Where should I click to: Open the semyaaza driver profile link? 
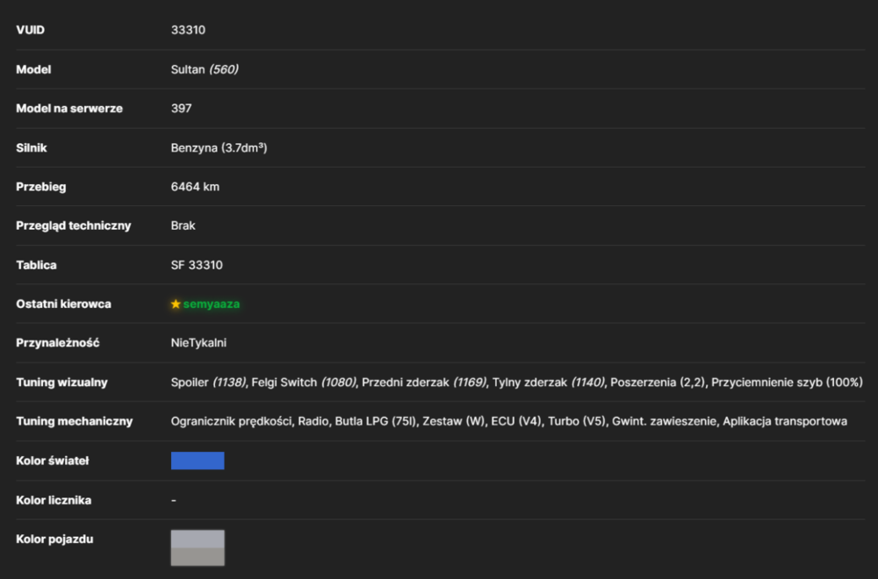point(211,304)
